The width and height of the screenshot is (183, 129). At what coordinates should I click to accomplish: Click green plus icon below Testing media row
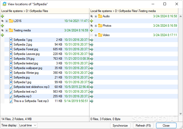point(2,35)
